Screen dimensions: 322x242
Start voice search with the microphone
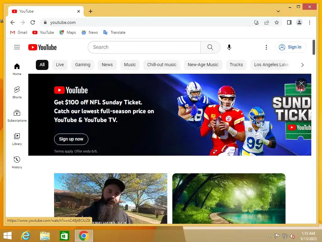click(229, 47)
